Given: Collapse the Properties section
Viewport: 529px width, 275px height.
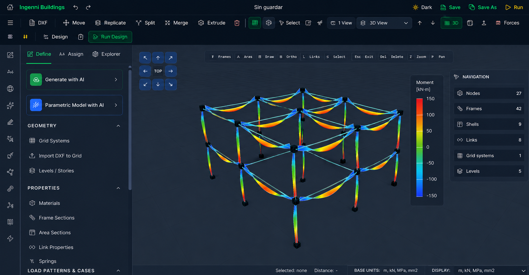Looking at the screenshot, I should 118,188.
